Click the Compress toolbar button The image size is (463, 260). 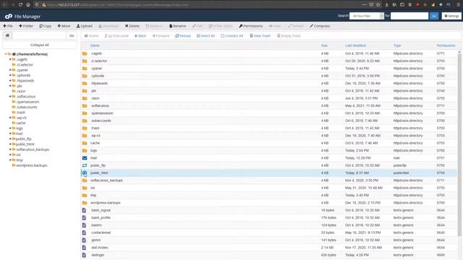coord(320,26)
